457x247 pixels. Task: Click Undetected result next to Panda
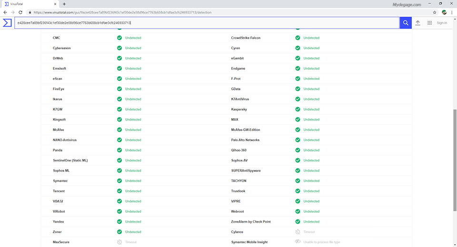pos(133,150)
